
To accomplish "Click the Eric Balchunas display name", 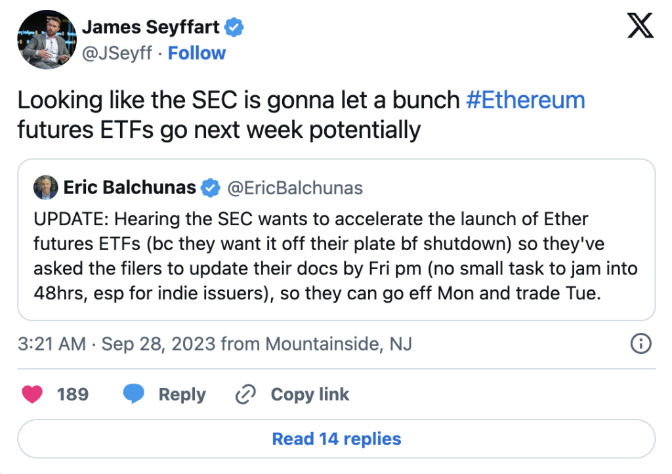I will click(129, 188).
